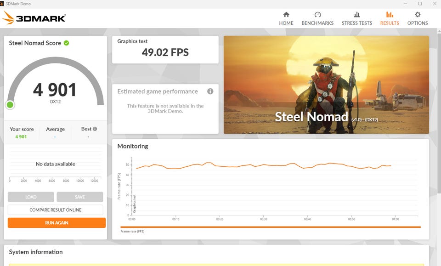
Task: Click the Options gear icon
Action: 418,14
